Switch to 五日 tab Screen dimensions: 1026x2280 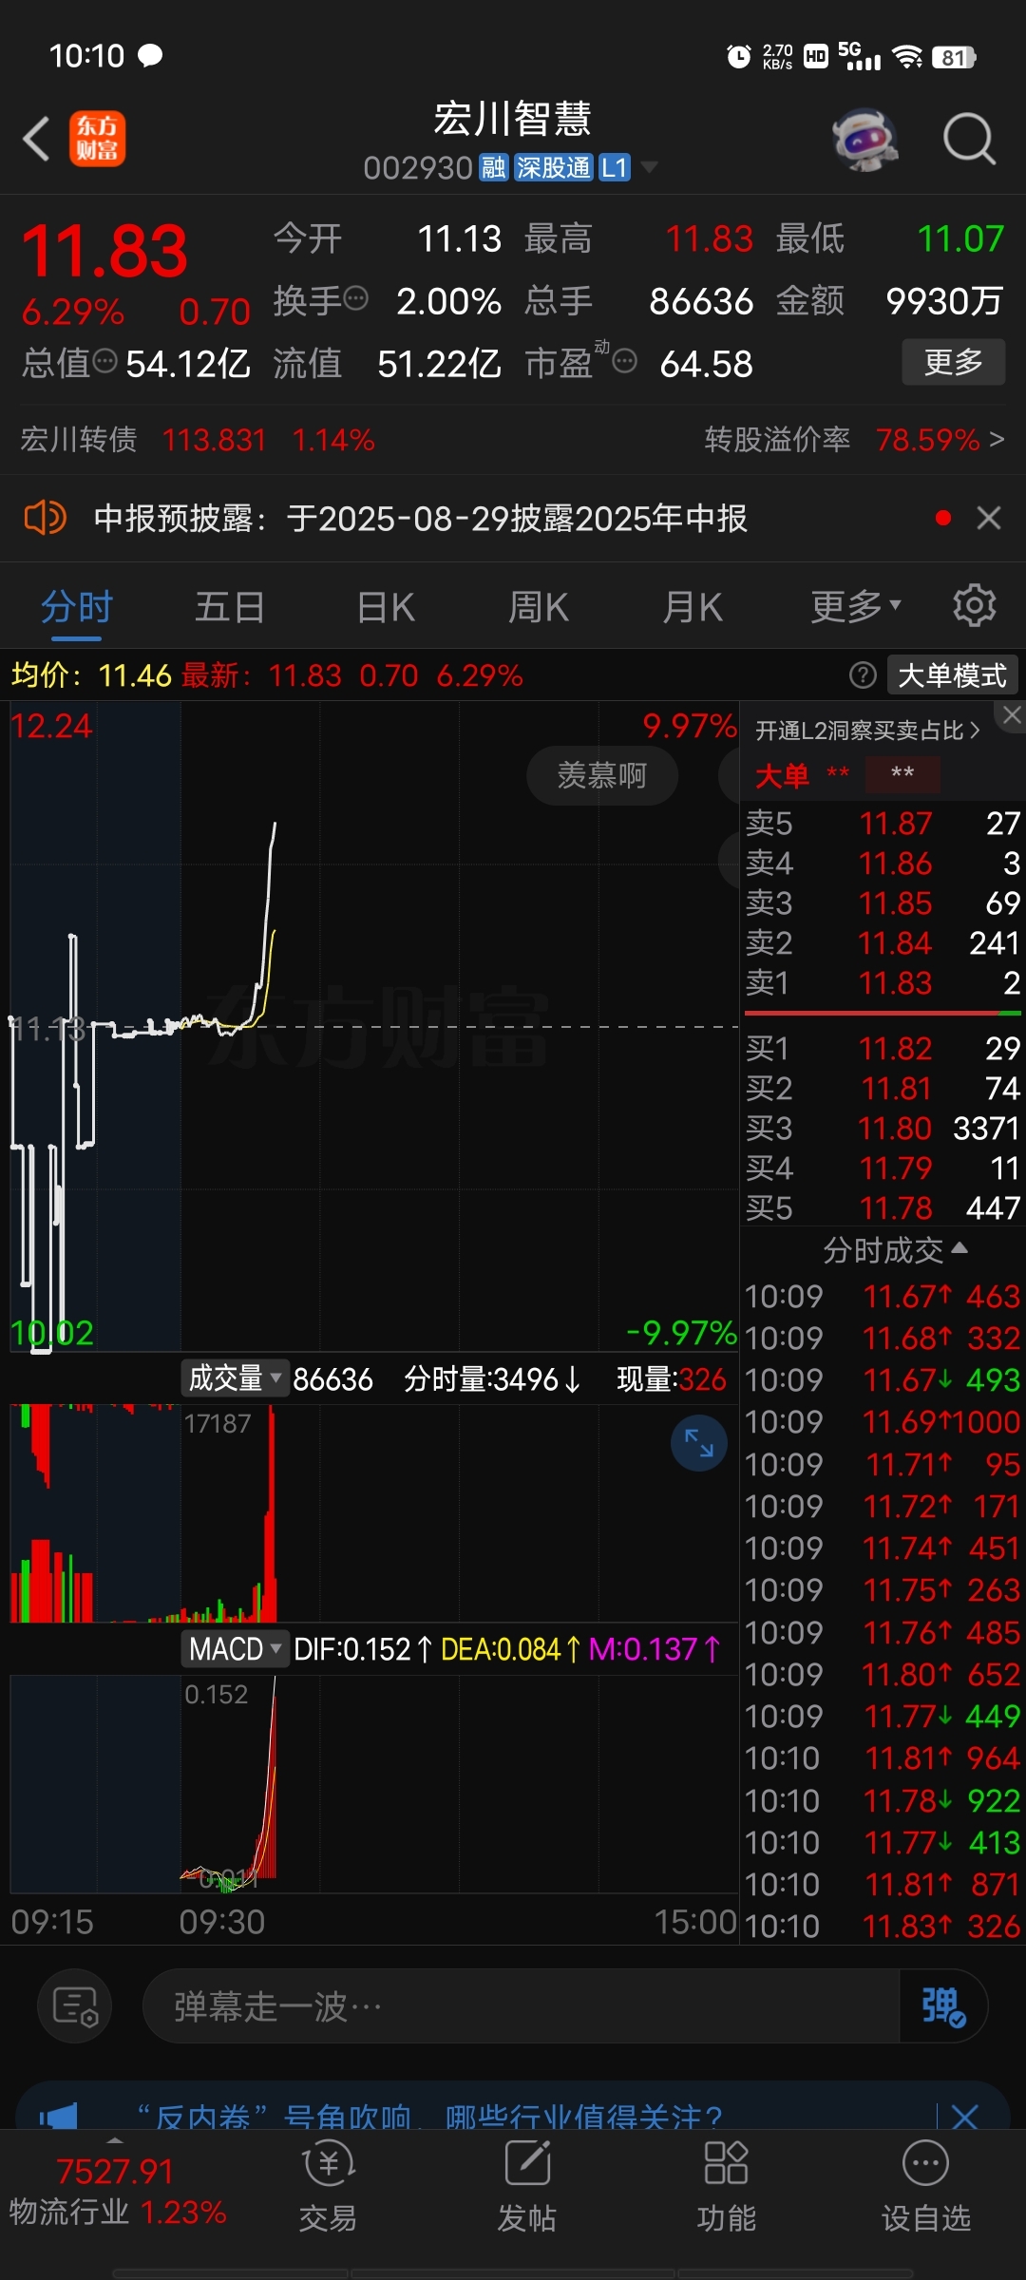pyautogui.click(x=230, y=605)
